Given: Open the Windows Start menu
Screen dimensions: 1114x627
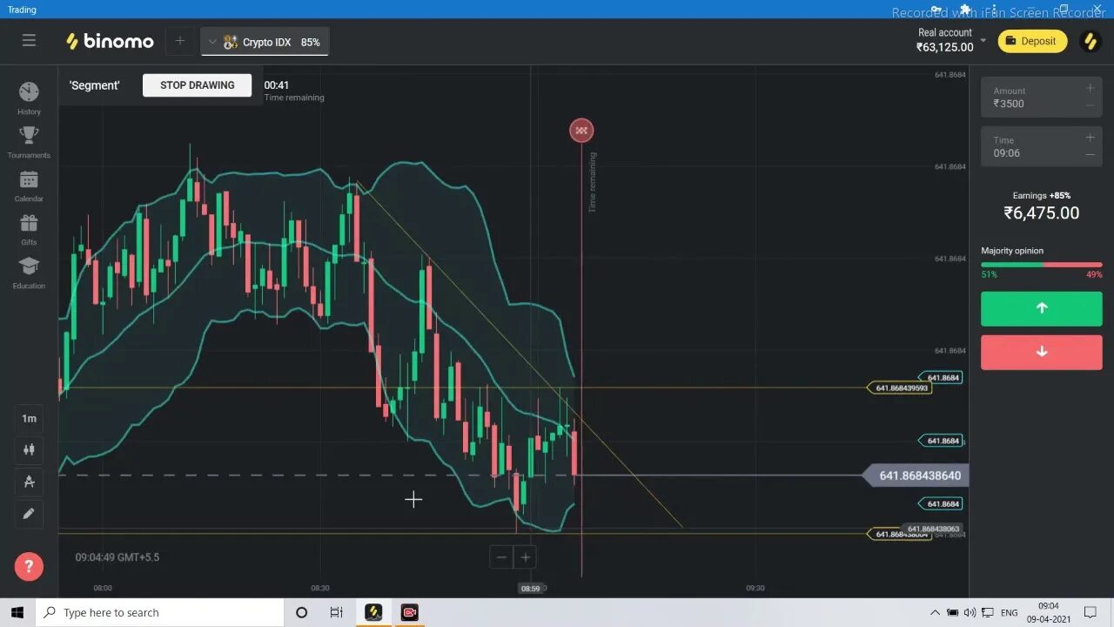Looking at the screenshot, I should (x=17, y=612).
